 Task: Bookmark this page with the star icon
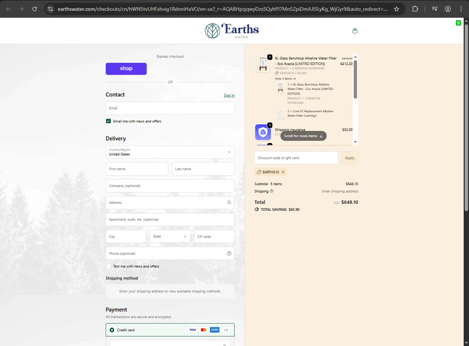396,9
